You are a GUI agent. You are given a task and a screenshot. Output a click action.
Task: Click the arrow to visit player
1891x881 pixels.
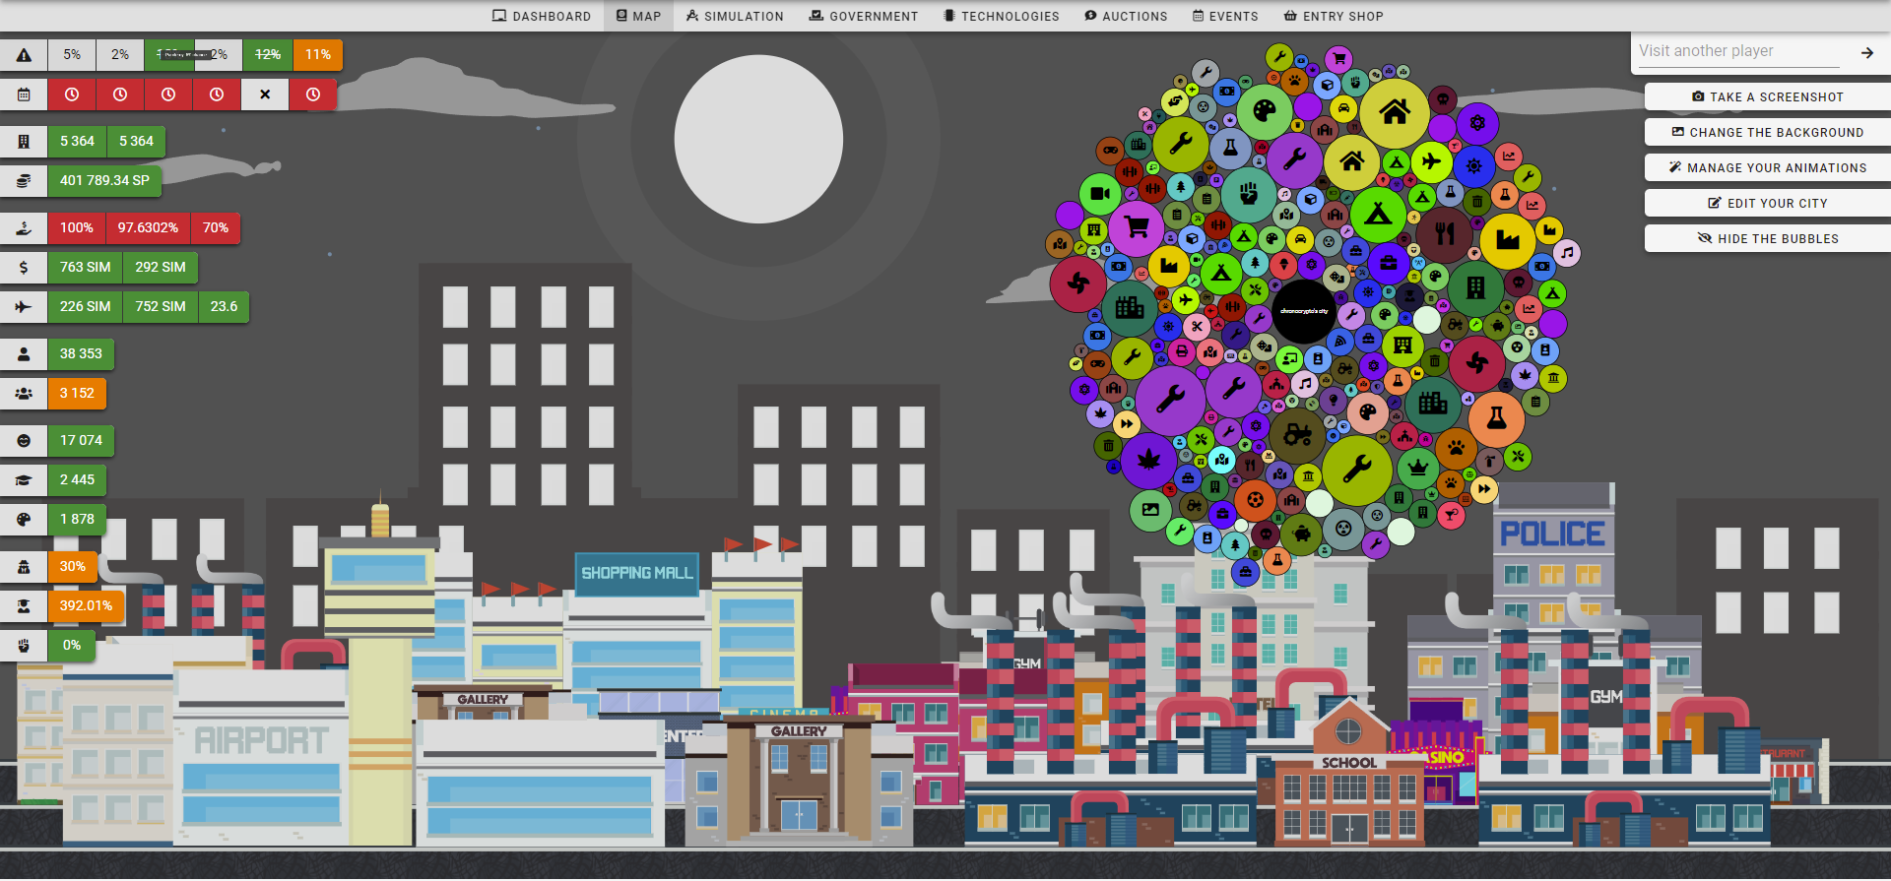tap(1866, 52)
